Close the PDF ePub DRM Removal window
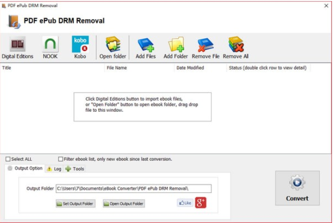This screenshot has width=333, height=223. click(326, 6)
